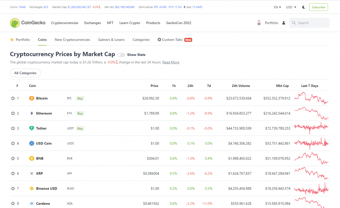Click the Ethereum diamond icon
The height and width of the screenshot is (208, 340).
pyautogui.click(x=32, y=113)
